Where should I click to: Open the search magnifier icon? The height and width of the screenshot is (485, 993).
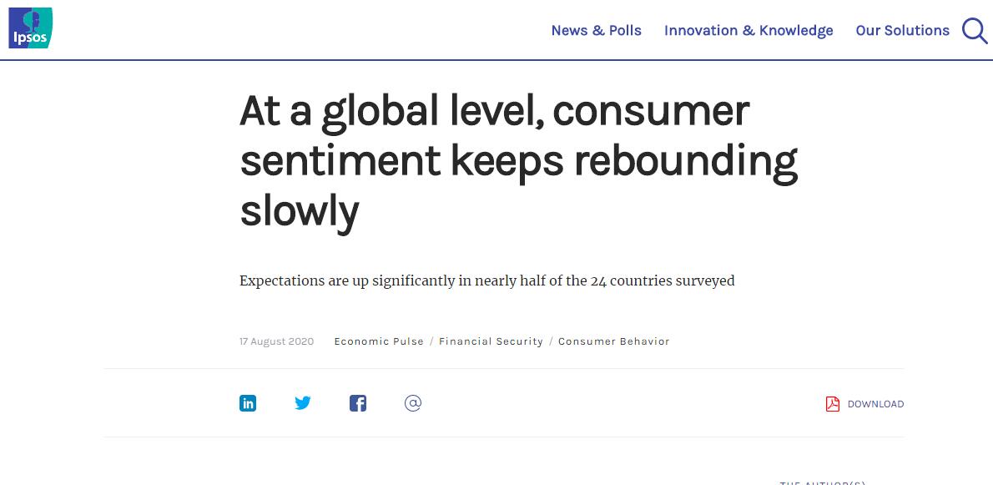[974, 31]
